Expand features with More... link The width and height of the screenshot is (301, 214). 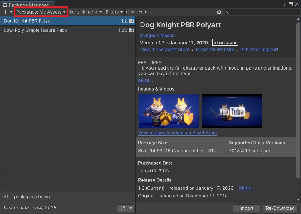(x=145, y=80)
